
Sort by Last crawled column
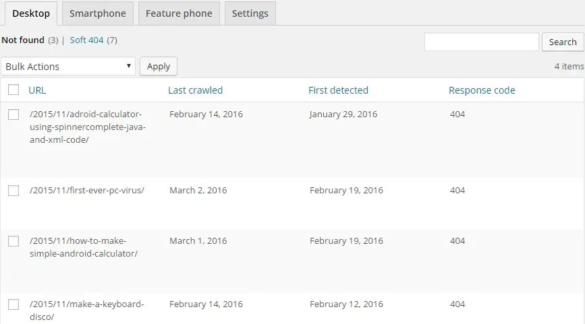195,90
